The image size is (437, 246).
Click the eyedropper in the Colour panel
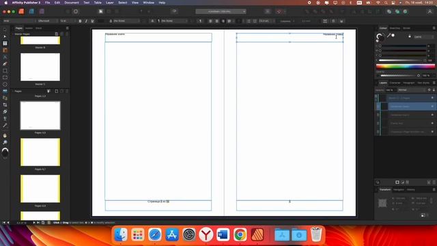[x=389, y=36]
